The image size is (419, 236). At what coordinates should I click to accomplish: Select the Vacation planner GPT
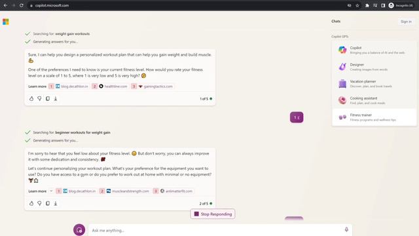(374, 83)
